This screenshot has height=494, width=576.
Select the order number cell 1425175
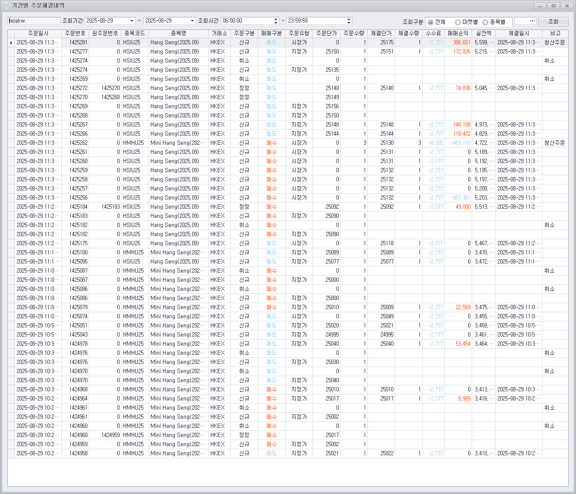[75, 244]
